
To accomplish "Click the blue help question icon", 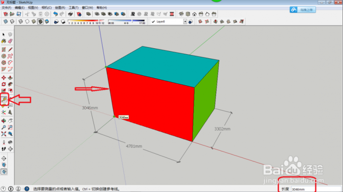I will point(27,189).
